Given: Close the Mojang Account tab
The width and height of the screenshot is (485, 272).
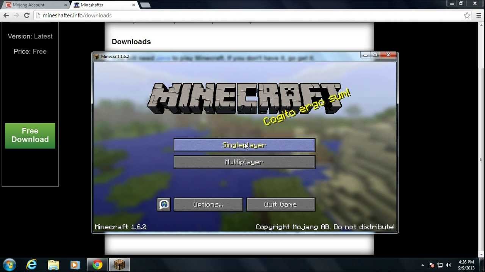Looking at the screenshot, I should point(65,5).
